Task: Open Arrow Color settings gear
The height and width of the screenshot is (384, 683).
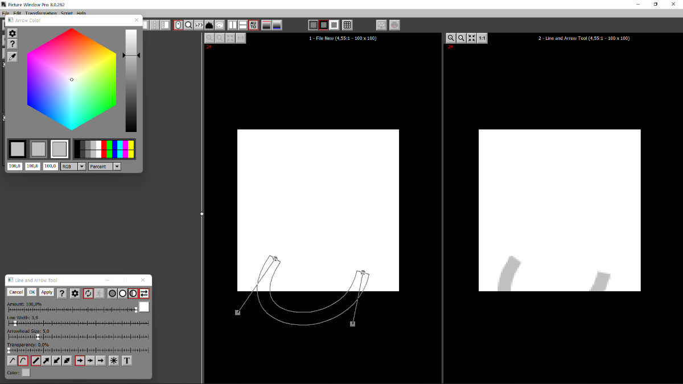Action: tap(13, 34)
